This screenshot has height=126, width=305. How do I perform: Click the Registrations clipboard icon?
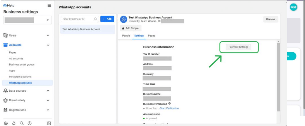(x=6, y=110)
